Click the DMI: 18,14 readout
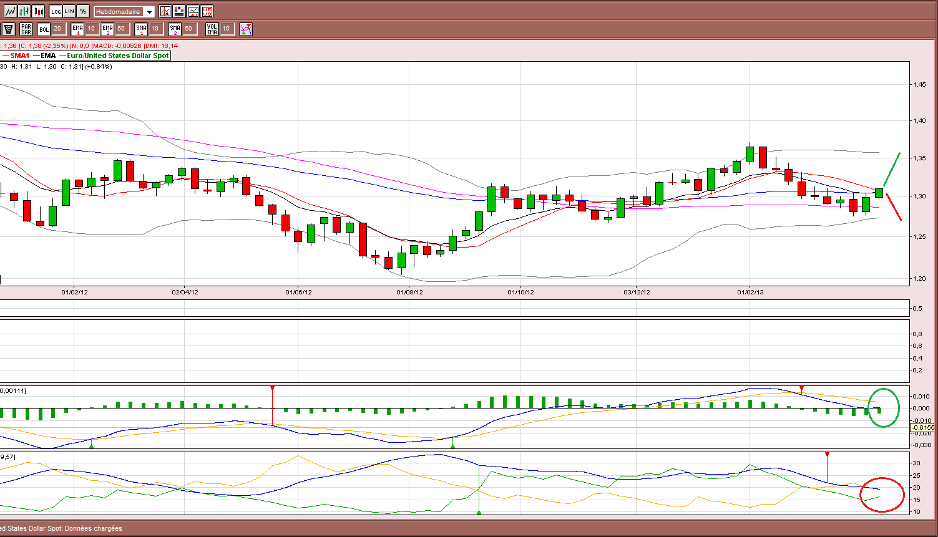Image resolution: width=938 pixels, height=537 pixels. click(x=161, y=46)
